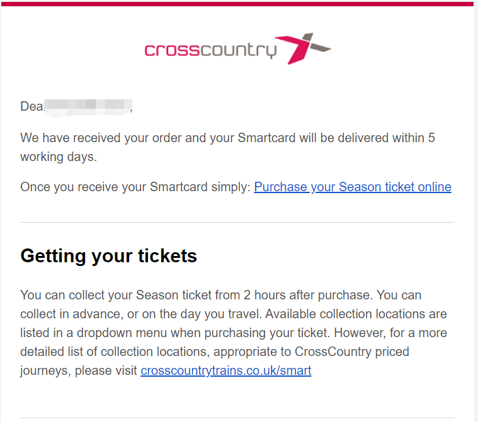The image size is (478, 422).
Task: Open the Purchase your Season ticket online link
Action: pyautogui.click(x=353, y=187)
